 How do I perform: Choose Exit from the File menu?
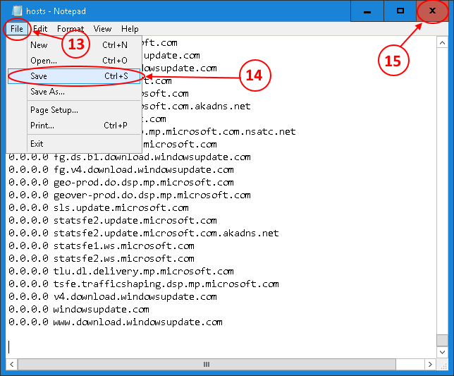coord(74,144)
